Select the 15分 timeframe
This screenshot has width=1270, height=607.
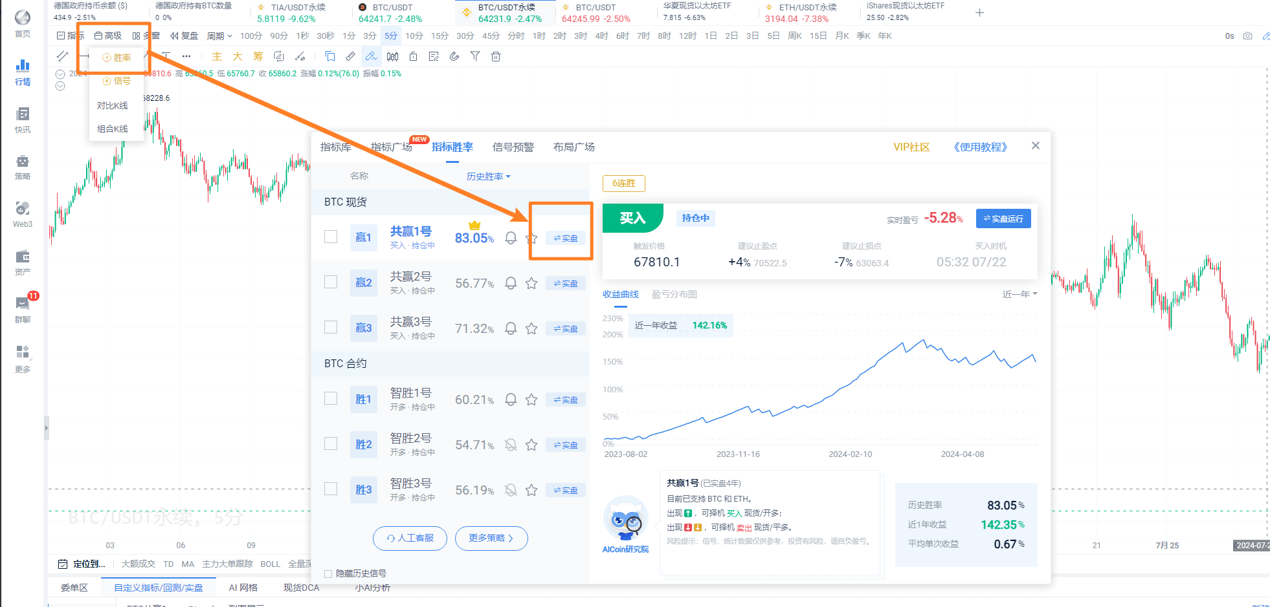(x=440, y=36)
